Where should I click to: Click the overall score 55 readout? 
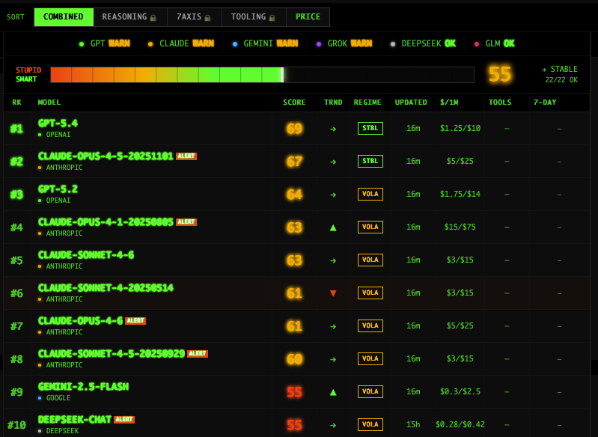pyautogui.click(x=500, y=74)
